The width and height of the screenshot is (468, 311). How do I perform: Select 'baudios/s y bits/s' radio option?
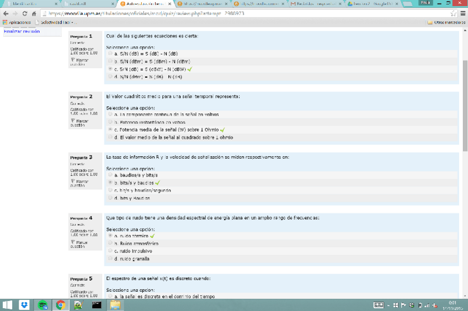point(110,174)
